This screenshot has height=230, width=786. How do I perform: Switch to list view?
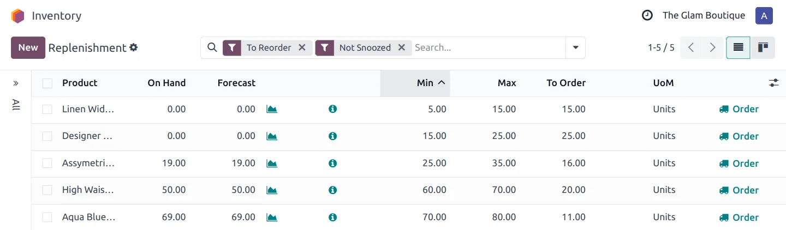(738, 47)
